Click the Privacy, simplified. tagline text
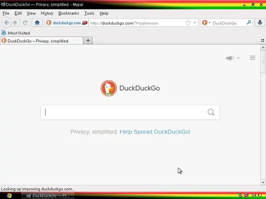Image resolution: width=266 pixels, height=199 pixels. click(94, 132)
